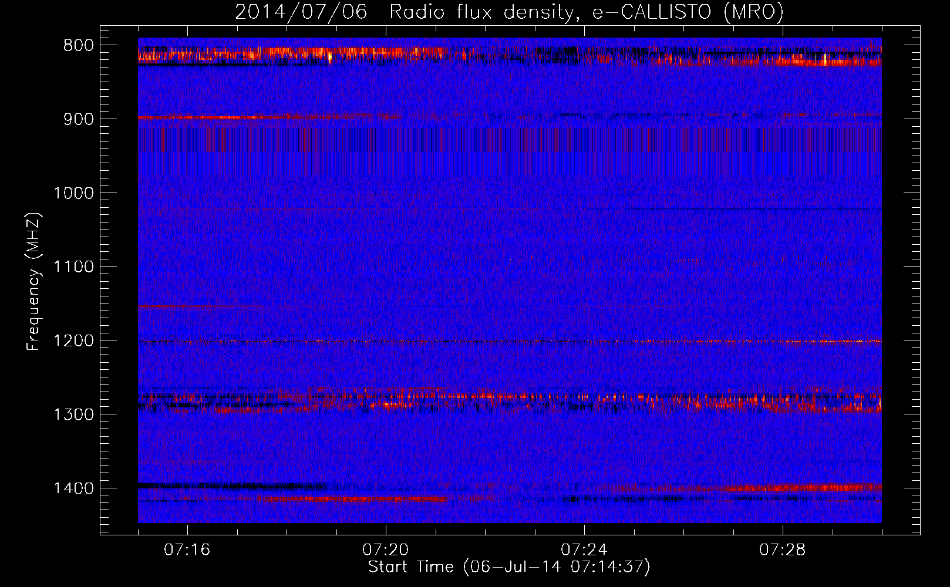Click the 1400 frequency tick label
This screenshot has height=587, width=950.
click(73, 488)
